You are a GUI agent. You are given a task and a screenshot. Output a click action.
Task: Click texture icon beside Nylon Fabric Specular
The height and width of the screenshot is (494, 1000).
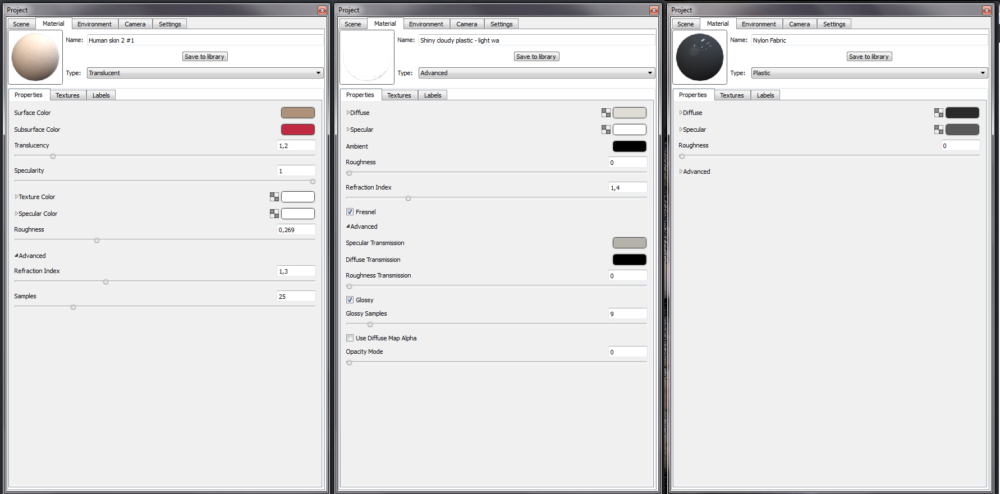[938, 130]
